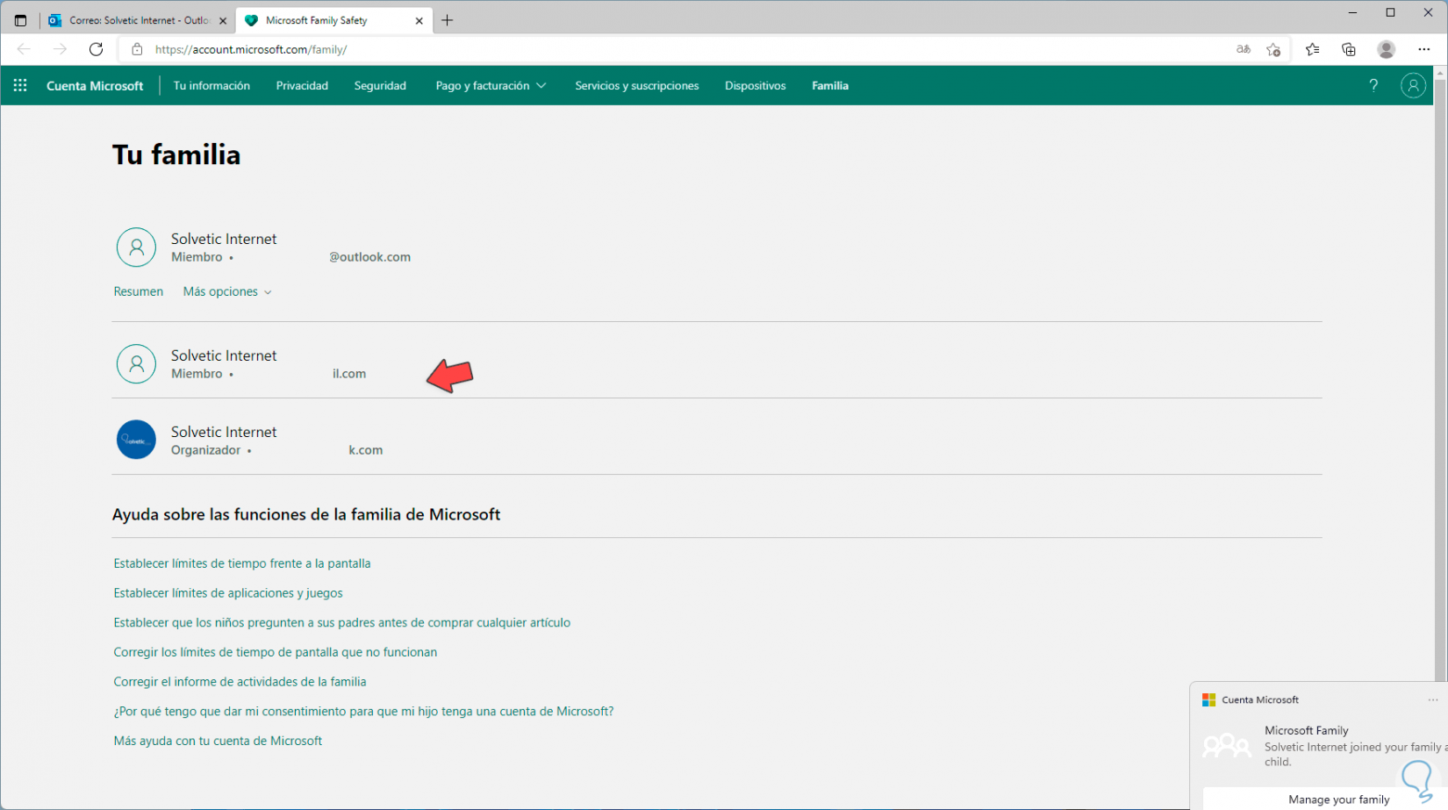1448x810 pixels.
Task: Open the Seguridad section
Action: [x=380, y=85]
